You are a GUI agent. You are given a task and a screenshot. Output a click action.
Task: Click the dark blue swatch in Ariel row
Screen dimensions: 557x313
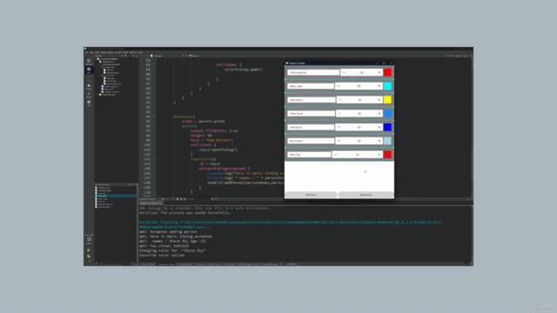pyautogui.click(x=387, y=127)
